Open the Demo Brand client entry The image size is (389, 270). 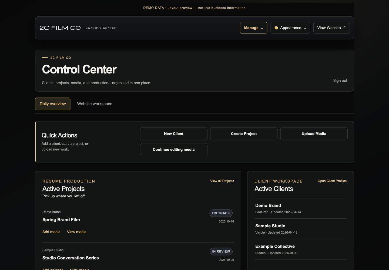pos(300,208)
